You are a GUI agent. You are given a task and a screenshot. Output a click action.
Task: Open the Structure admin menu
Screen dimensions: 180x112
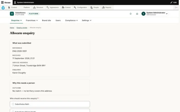coord(38,7)
